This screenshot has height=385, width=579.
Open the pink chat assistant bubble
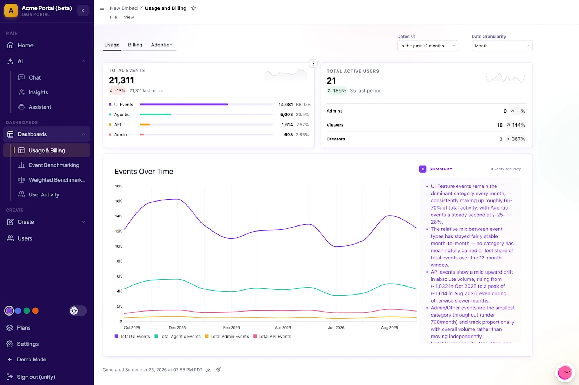[565, 372]
